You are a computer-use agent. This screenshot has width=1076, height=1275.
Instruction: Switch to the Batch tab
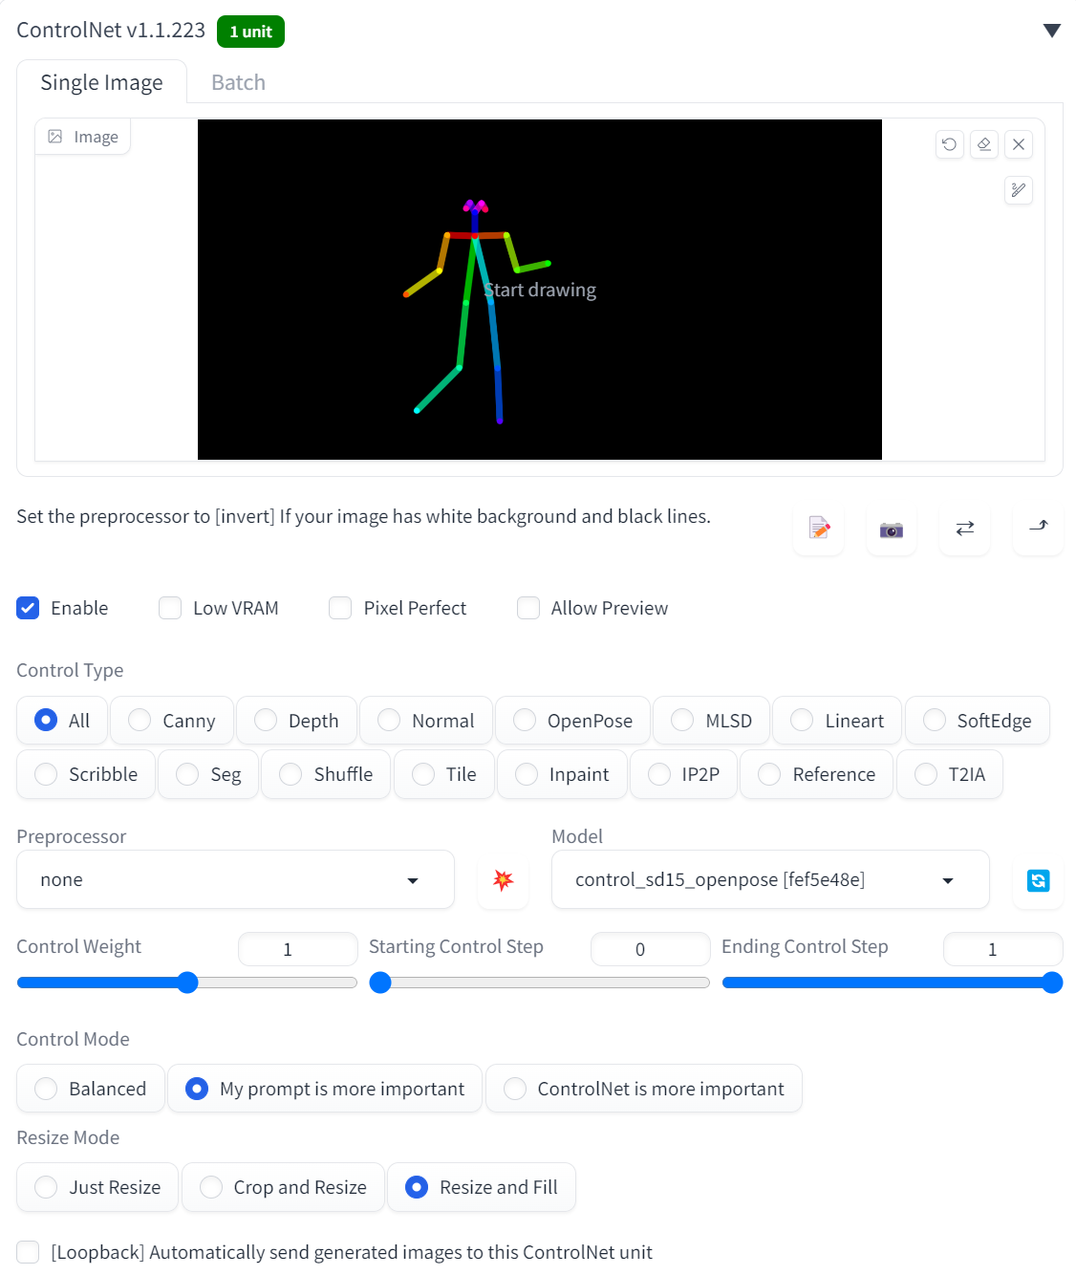click(238, 82)
